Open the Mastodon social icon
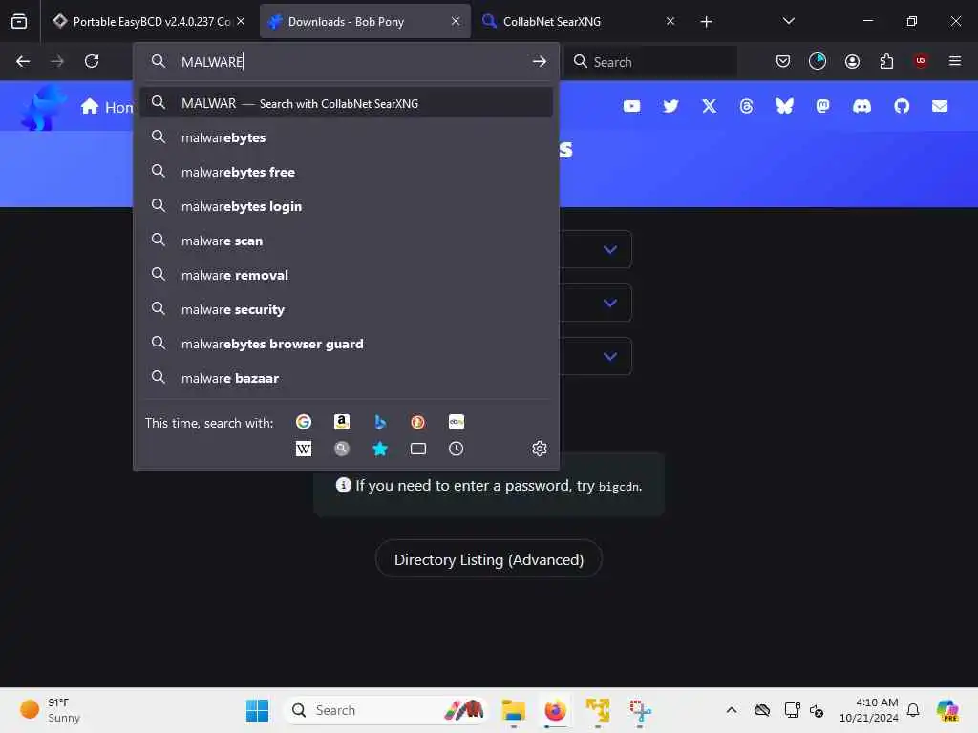The height and width of the screenshot is (733, 978). pos(823,106)
